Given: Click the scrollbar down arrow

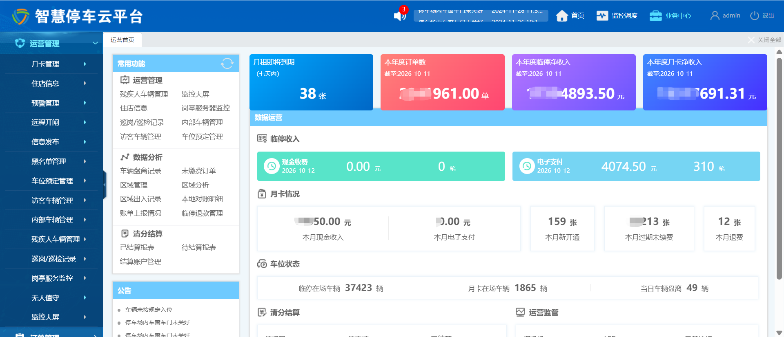Looking at the screenshot, I should [779, 333].
